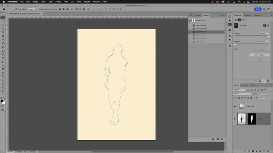Click the Density slider handle

coord(268,36)
